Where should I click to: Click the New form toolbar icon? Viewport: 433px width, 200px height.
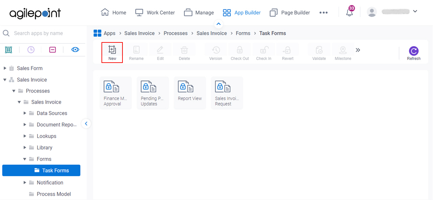pos(112,53)
